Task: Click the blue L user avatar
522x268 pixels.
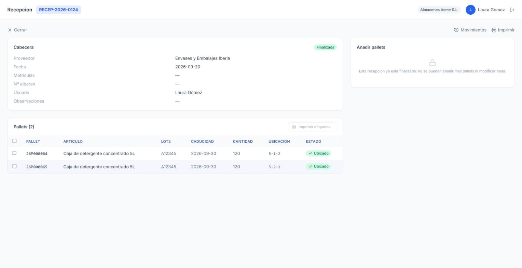Action: [x=470, y=10]
